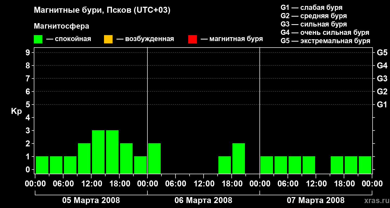The image size is (390, 208).
Task: Click the orange 'возбужденная' legend swatch
Action: point(108,39)
